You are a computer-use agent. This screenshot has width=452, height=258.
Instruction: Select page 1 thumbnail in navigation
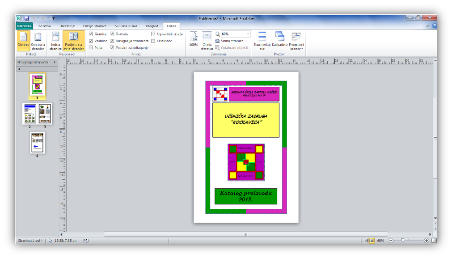coord(37,84)
